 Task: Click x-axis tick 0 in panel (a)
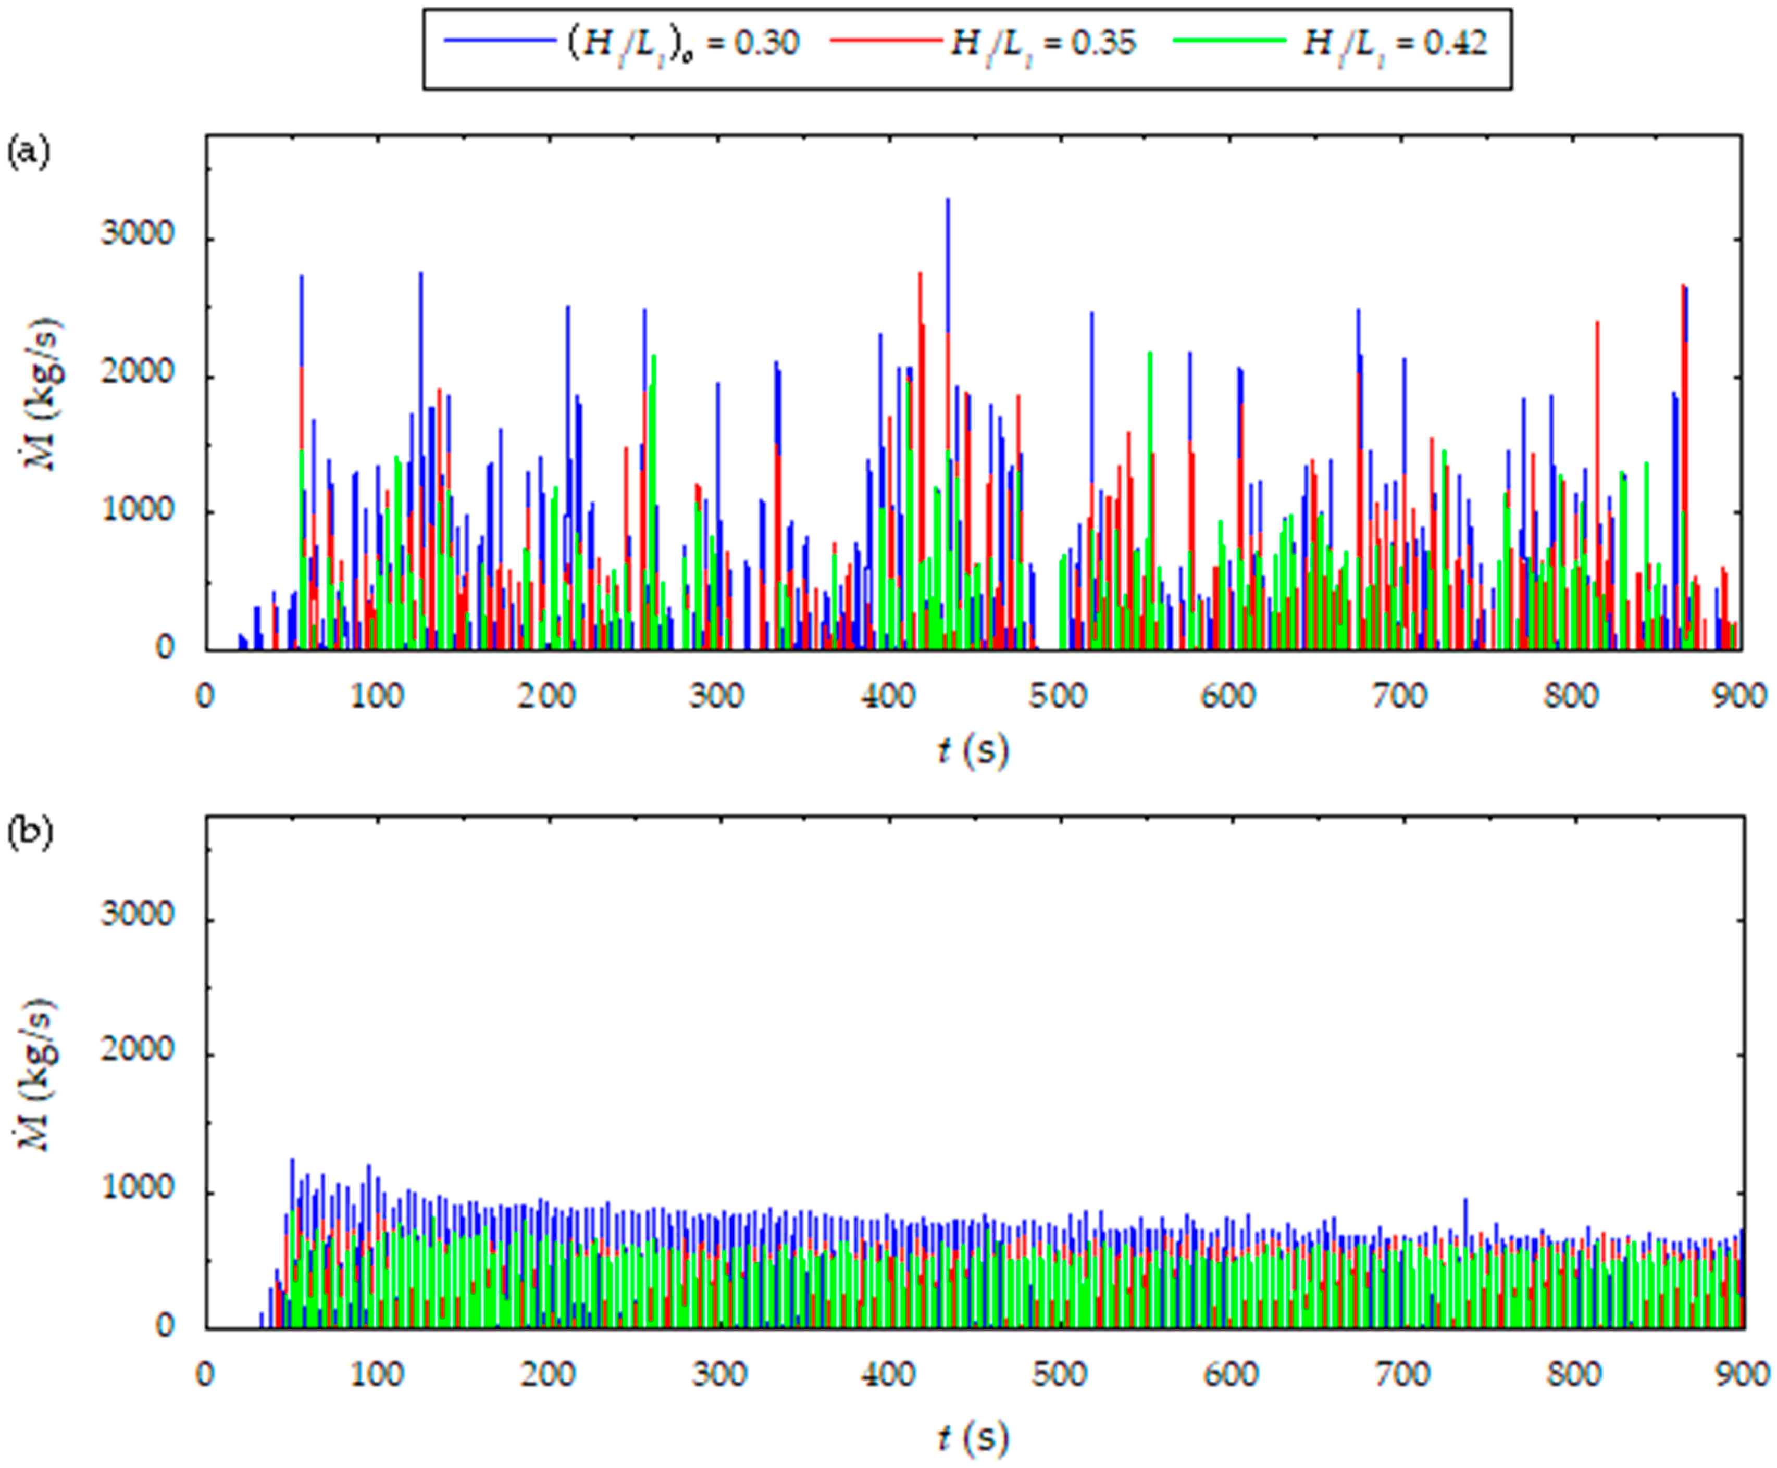pyautogui.click(x=206, y=697)
